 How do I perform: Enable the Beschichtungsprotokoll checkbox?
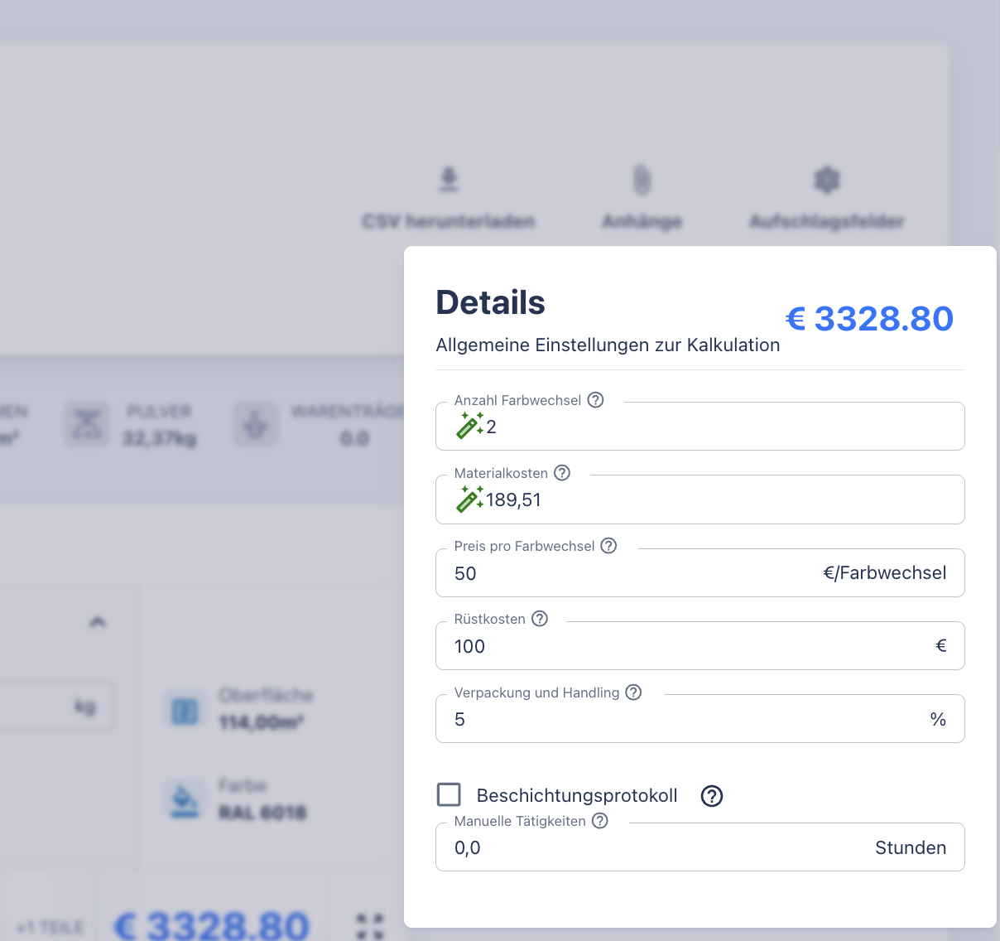coord(449,795)
